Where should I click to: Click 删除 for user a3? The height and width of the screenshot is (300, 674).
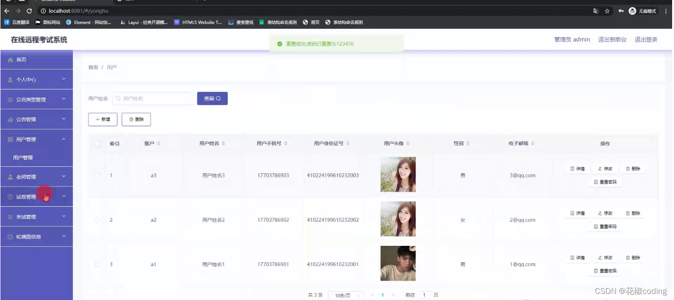[x=633, y=169]
